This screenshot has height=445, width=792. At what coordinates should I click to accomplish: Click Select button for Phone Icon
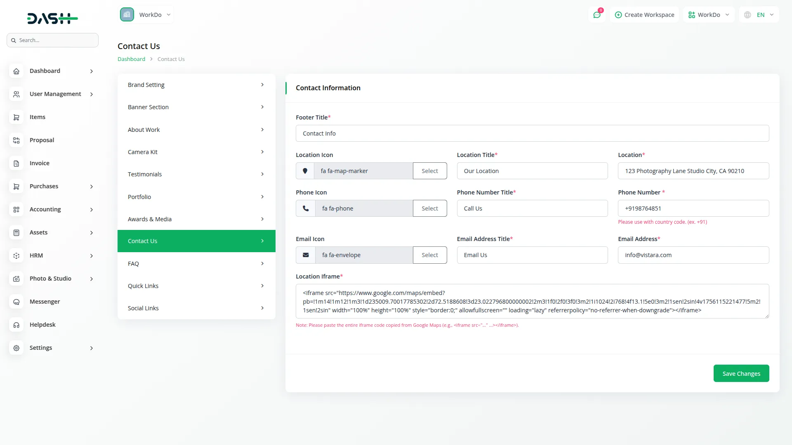(x=429, y=208)
